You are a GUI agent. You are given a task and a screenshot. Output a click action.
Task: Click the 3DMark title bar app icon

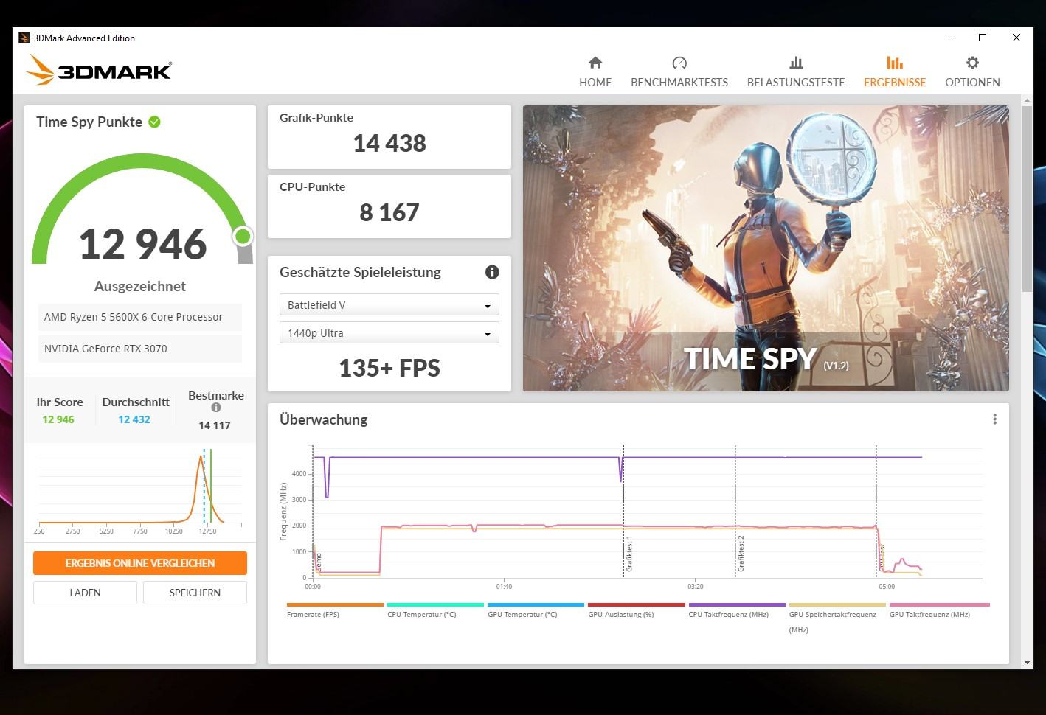24,38
